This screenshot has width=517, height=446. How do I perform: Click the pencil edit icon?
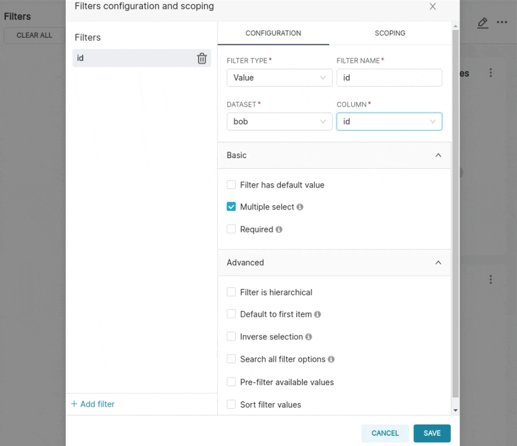click(482, 23)
